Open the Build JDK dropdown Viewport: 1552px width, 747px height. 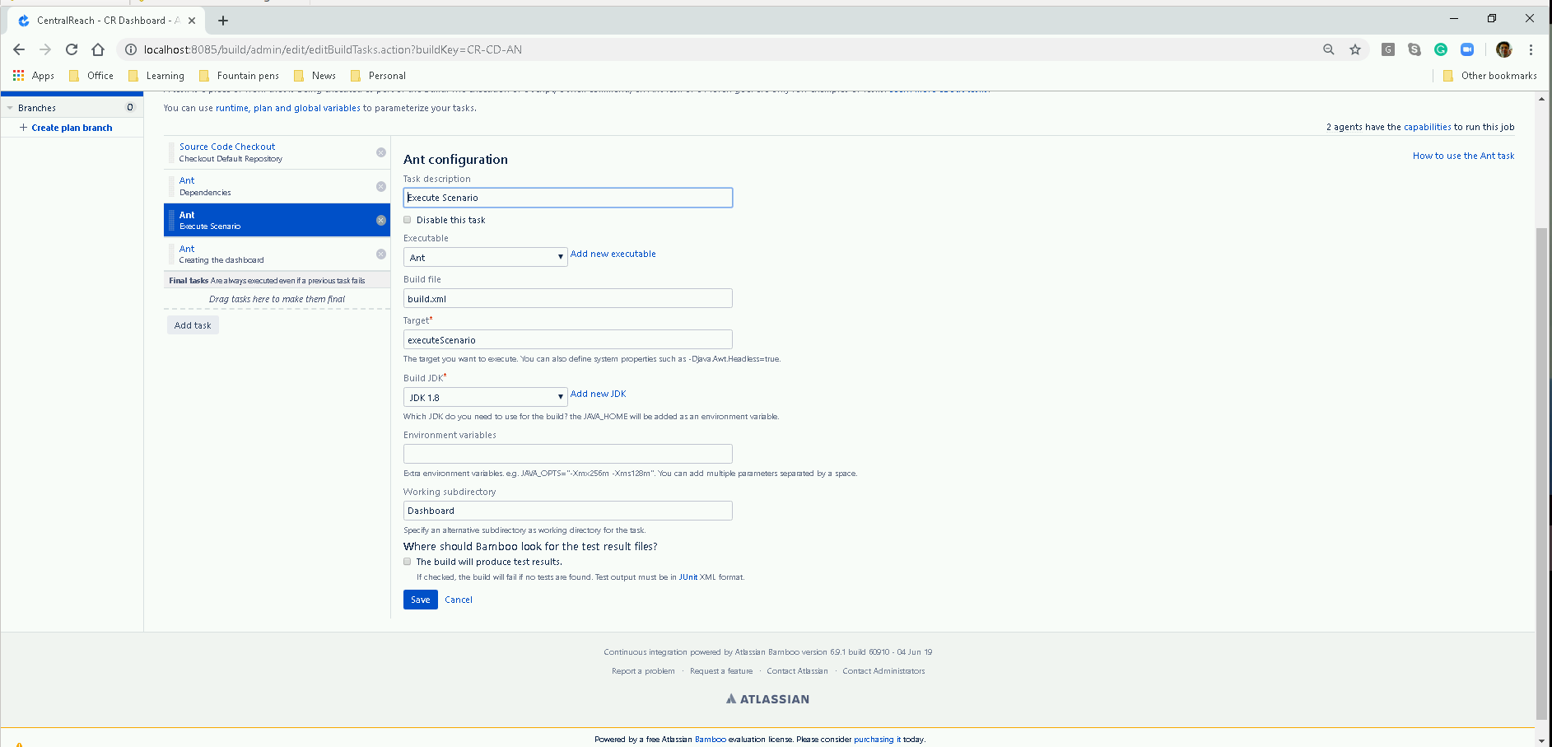485,398
